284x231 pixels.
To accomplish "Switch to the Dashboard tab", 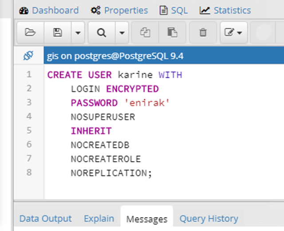I will click(x=49, y=10).
